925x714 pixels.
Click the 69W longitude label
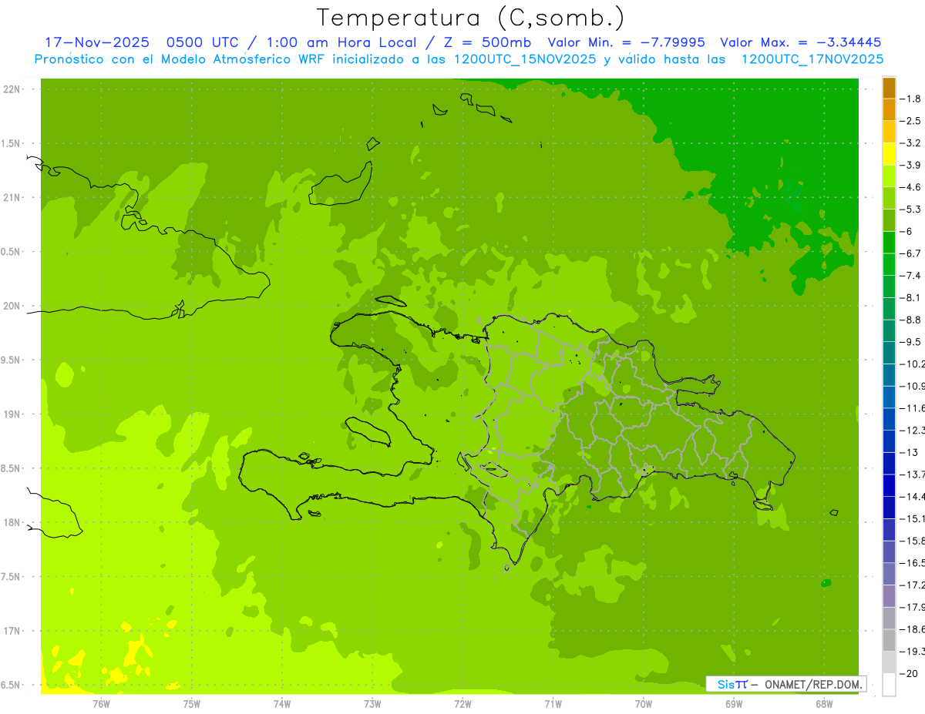tap(734, 703)
